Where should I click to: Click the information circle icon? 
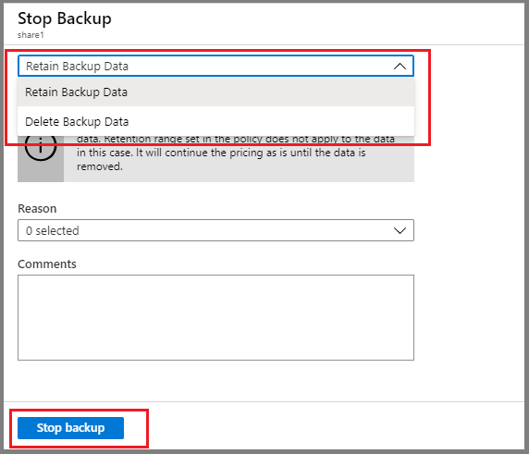41,148
